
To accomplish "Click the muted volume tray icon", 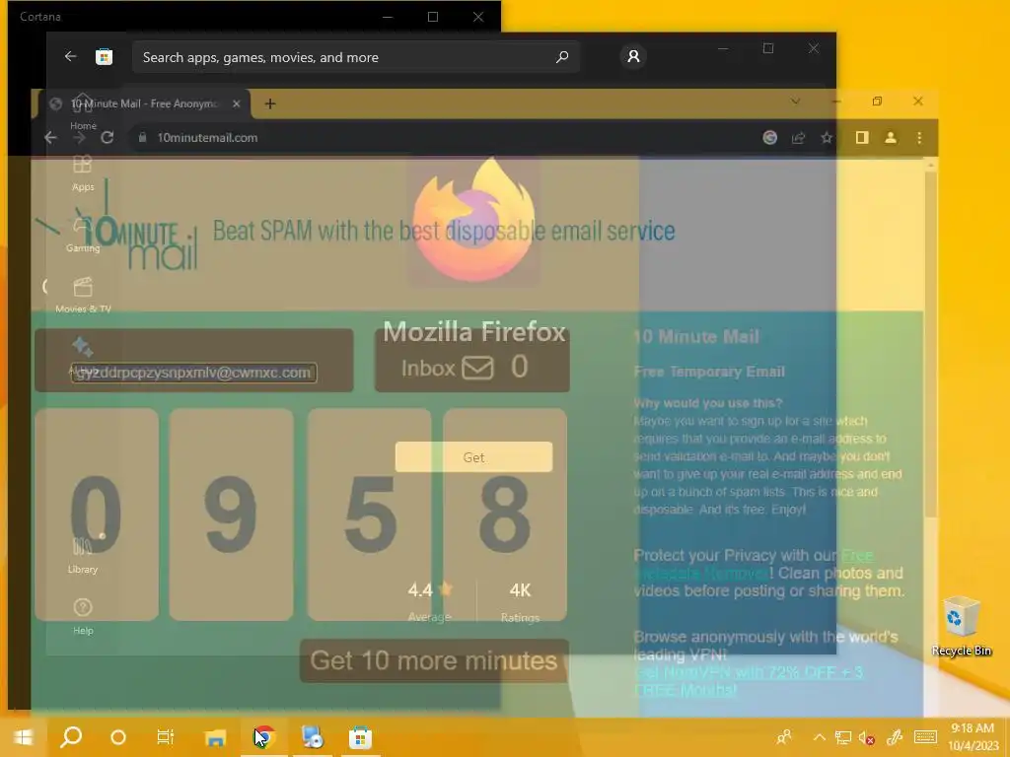I will (867, 737).
